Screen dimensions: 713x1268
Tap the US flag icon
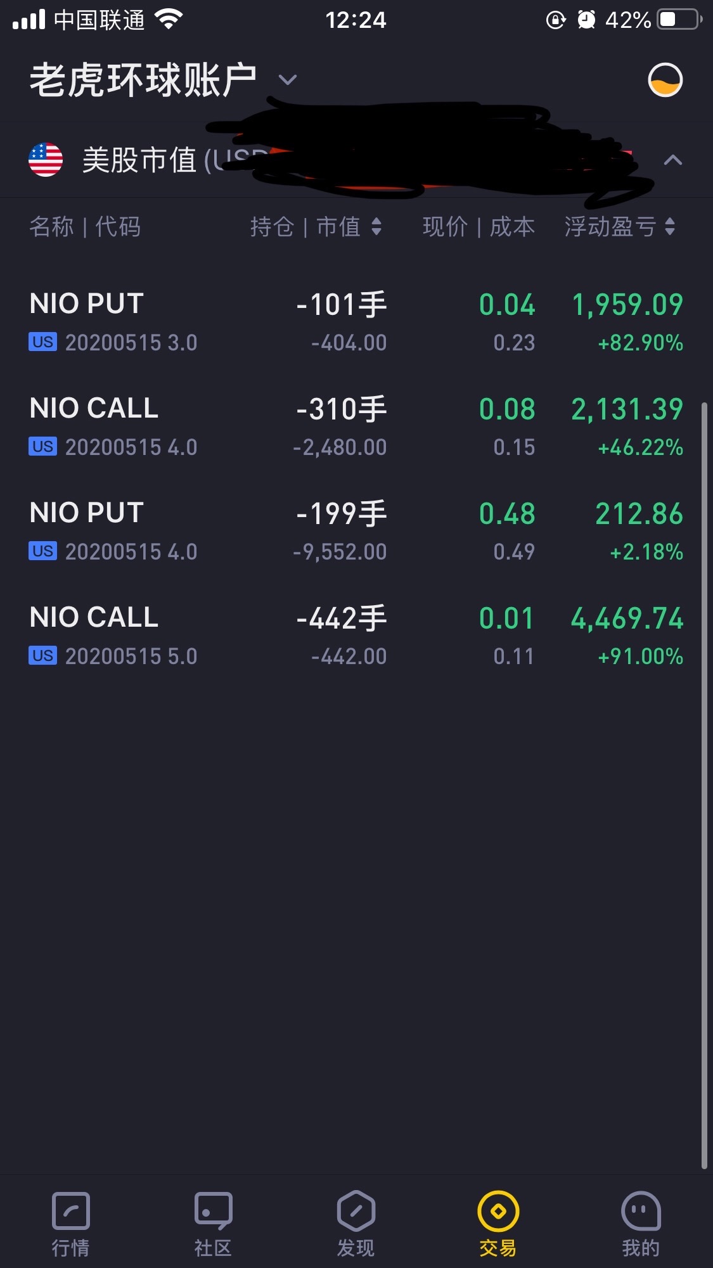point(46,160)
